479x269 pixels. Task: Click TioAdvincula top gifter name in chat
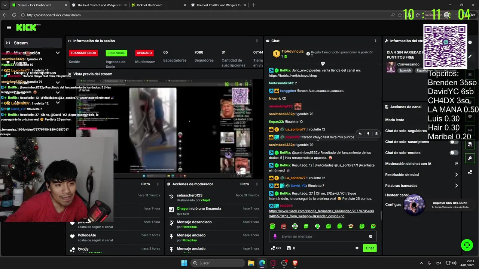(293, 51)
